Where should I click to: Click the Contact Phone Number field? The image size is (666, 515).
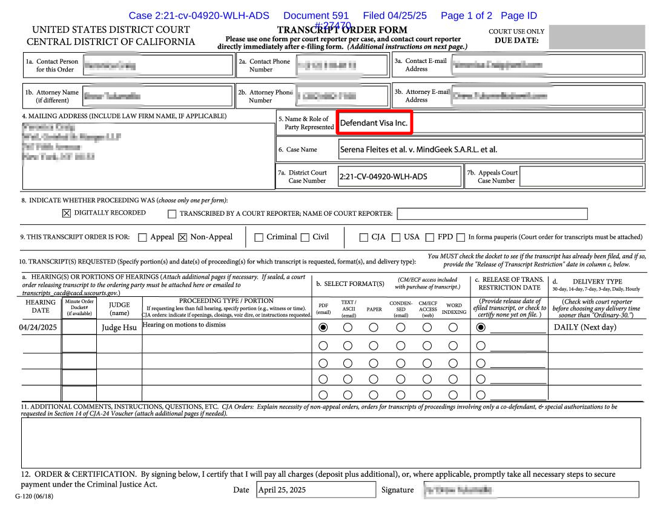pyautogui.click(x=342, y=65)
